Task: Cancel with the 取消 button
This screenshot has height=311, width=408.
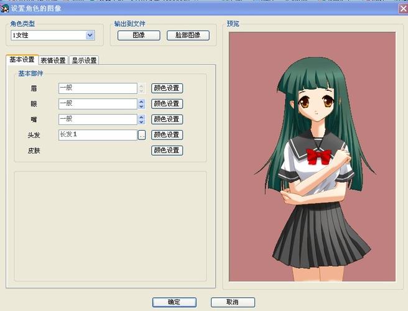Action: click(233, 302)
